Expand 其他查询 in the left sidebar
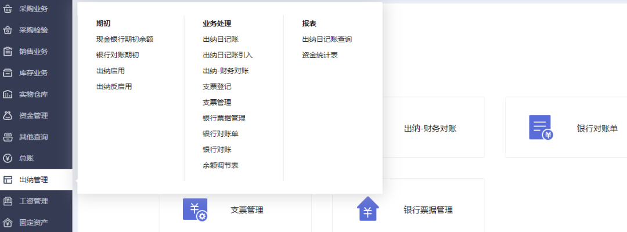627x232 pixels. [34, 137]
